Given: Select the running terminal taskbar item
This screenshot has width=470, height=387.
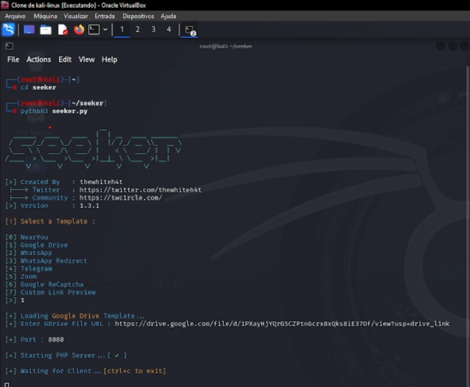Looking at the screenshot, I should 190,30.
